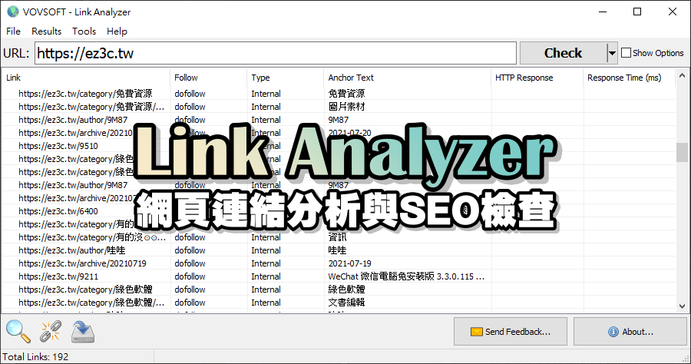
Task: Click anchor text WeChat 微信電腦免安裝版
Action: tap(406, 276)
